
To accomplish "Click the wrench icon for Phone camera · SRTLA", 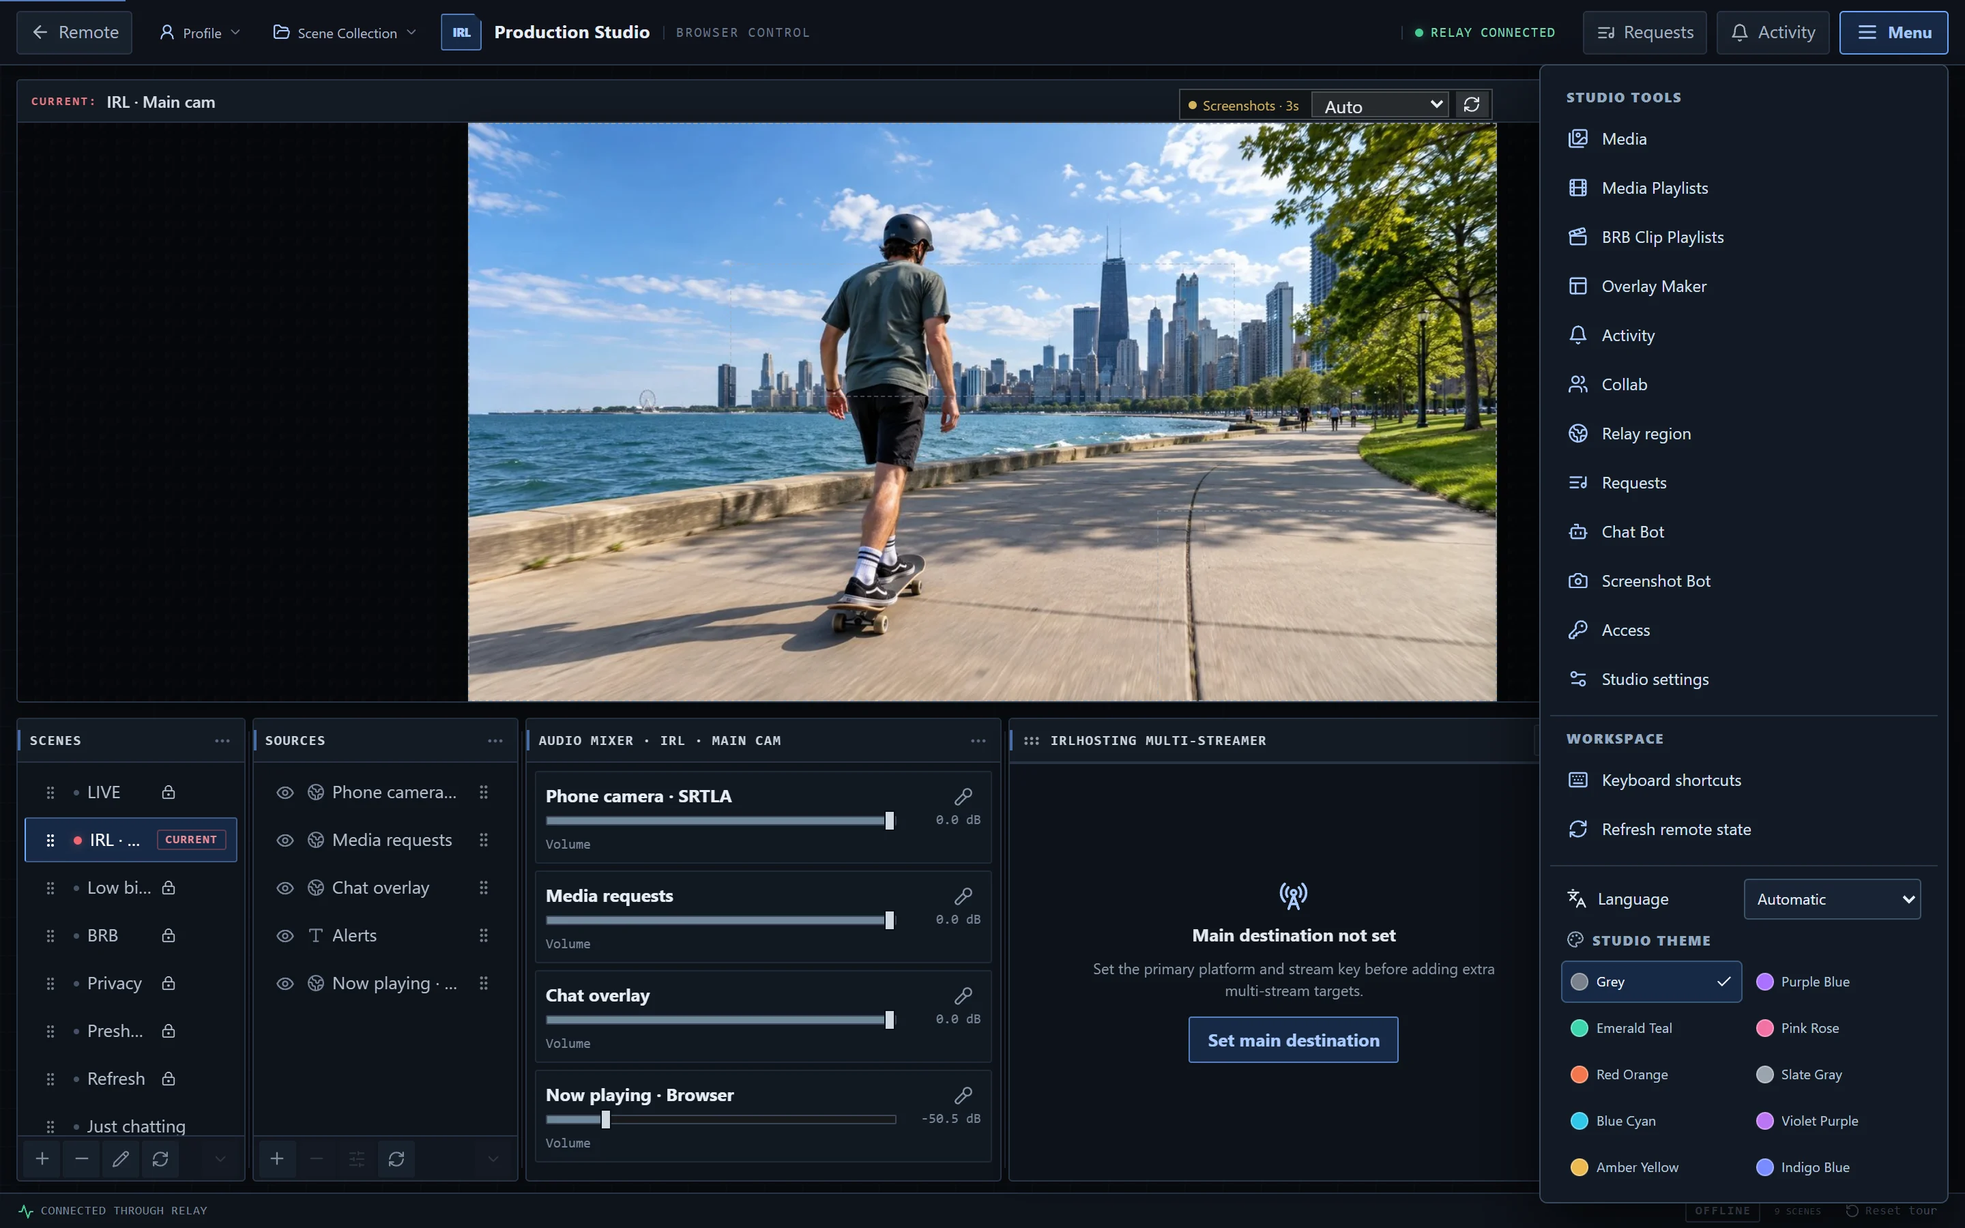I will click(x=963, y=796).
